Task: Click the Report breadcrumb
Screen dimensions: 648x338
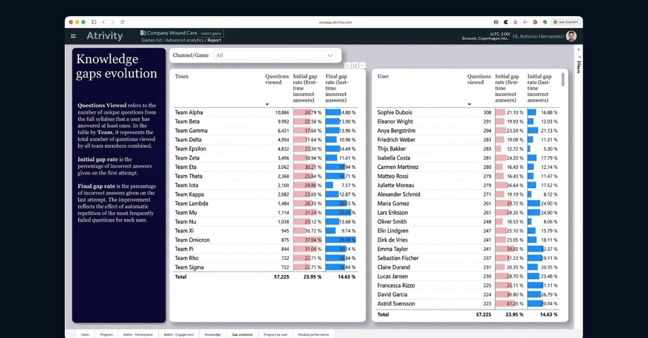Action: (x=214, y=40)
